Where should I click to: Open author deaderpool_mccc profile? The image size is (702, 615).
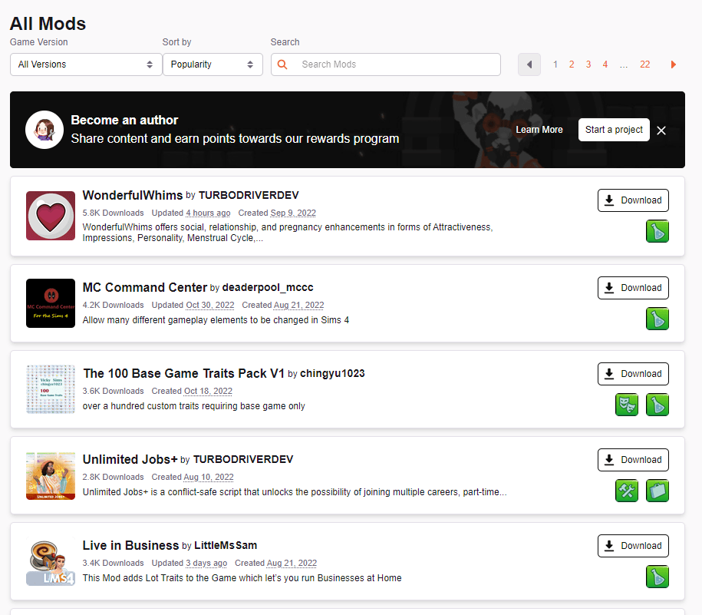268,287
